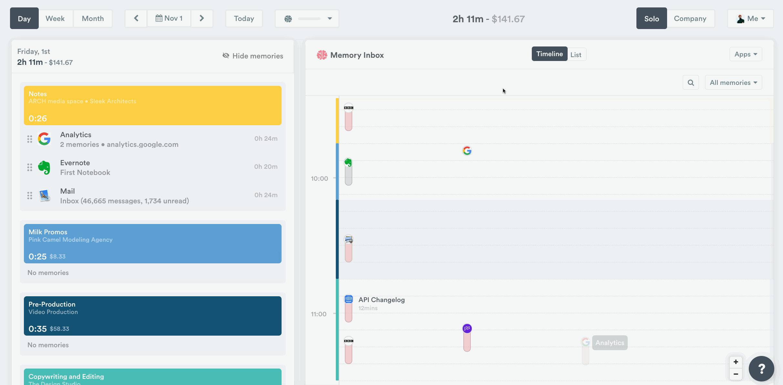Click purple flag memory marker
The width and height of the screenshot is (783, 385).
click(467, 329)
